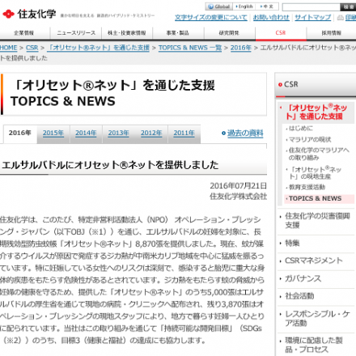The height and width of the screenshot is (356, 356).
Task: Switch to the English site
Action: [244, 6]
